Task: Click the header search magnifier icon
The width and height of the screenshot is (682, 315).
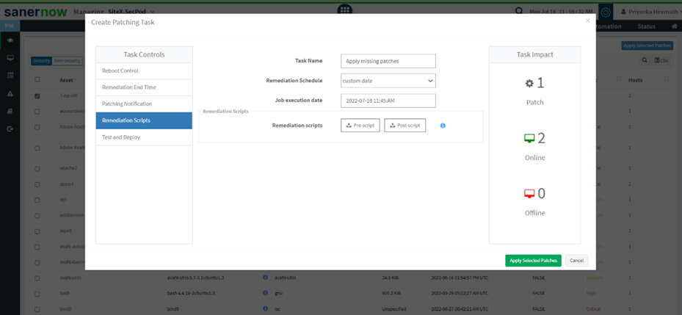Action: point(518,11)
